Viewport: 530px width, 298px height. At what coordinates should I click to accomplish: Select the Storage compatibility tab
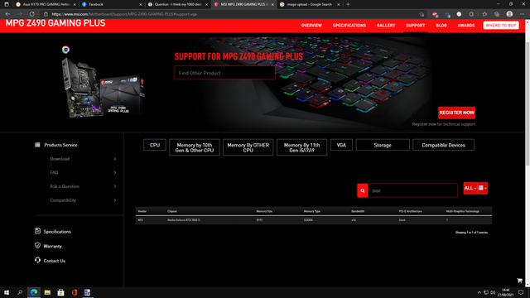coord(383,145)
